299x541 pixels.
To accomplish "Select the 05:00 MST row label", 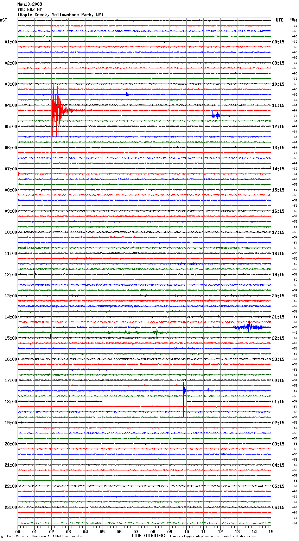I will point(11,127).
